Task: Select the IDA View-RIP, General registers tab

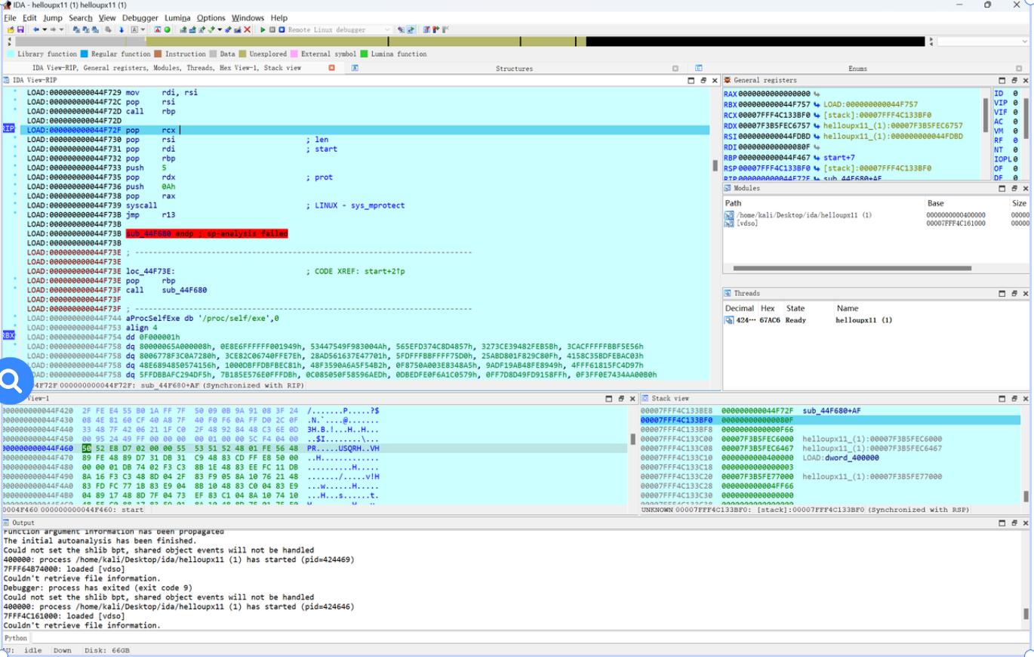Action: click(x=166, y=68)
